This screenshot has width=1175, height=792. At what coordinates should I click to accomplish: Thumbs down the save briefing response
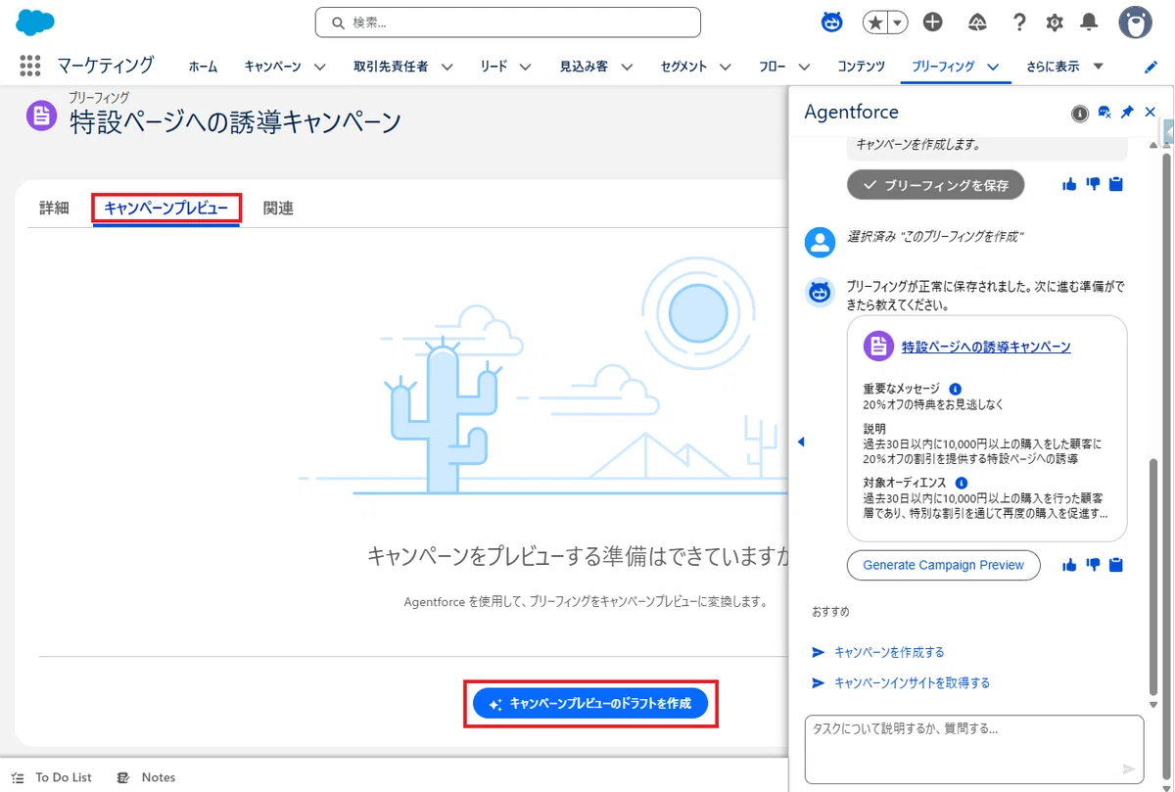pyautogui.click(x=1093, y=184)
